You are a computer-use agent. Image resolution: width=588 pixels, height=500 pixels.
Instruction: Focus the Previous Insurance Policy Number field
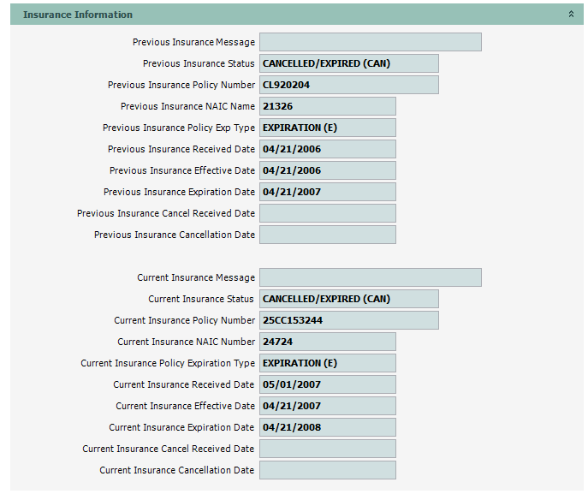[348, 85]
